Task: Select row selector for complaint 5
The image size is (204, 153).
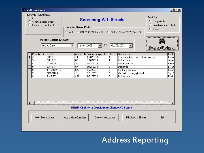Action: coord(30,67)
